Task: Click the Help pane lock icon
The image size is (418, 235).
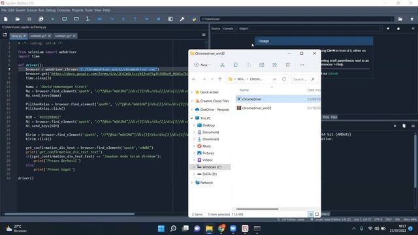Action: click(x=398, y=29)
